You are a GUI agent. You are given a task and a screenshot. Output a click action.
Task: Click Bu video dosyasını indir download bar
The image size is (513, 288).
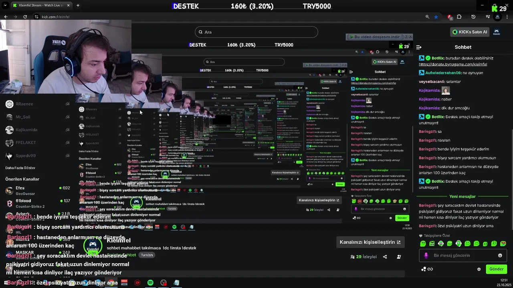[375, 37]
